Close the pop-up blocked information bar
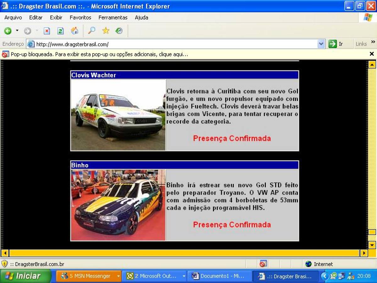 coord(372,54)
